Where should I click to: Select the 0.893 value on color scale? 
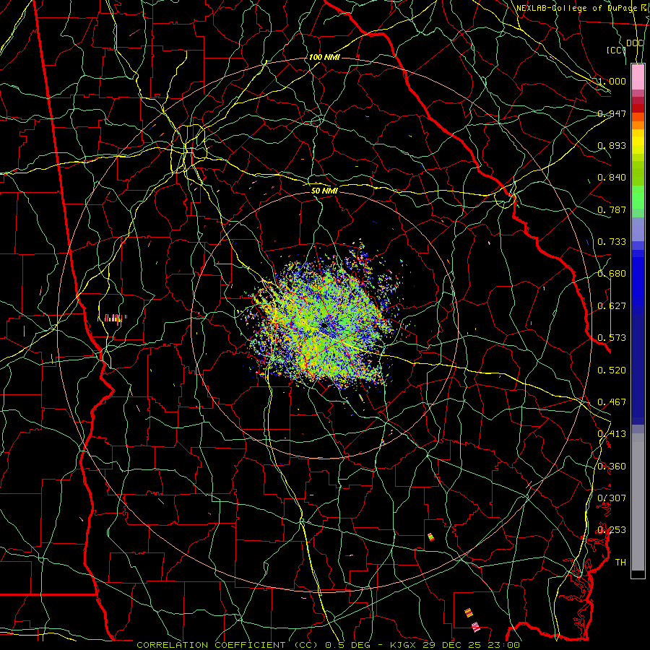[612, 145]
